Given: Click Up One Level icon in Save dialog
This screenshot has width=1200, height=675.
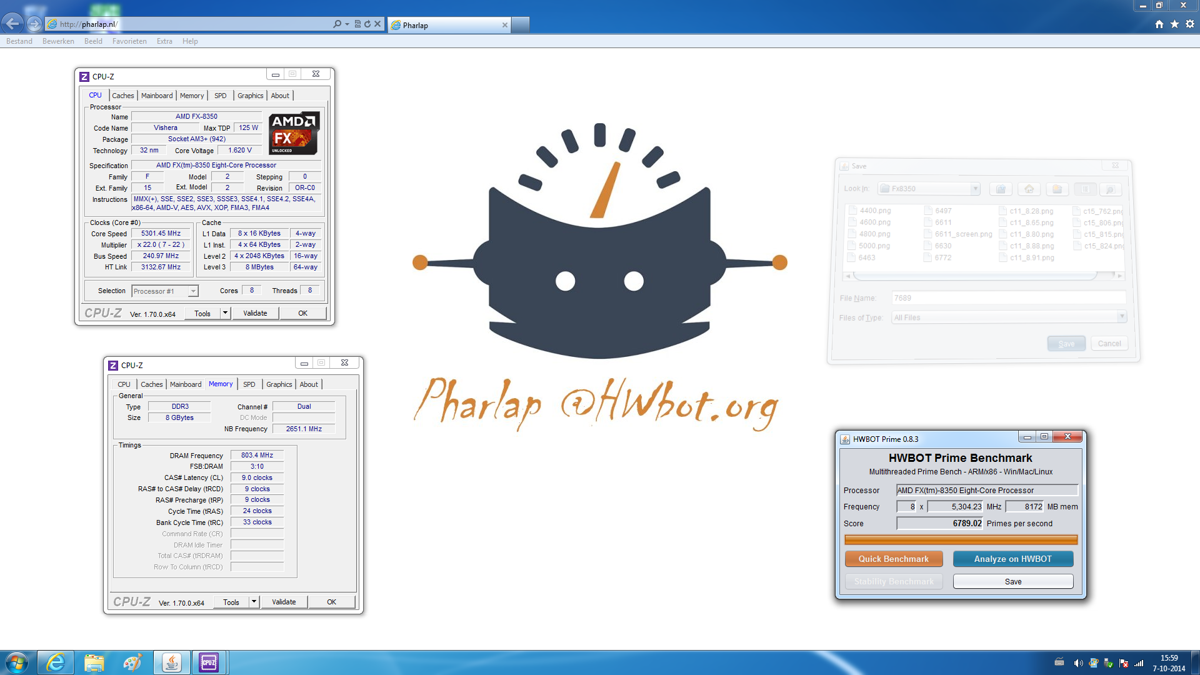Looking at the screenshot, I should [1001, 189].
